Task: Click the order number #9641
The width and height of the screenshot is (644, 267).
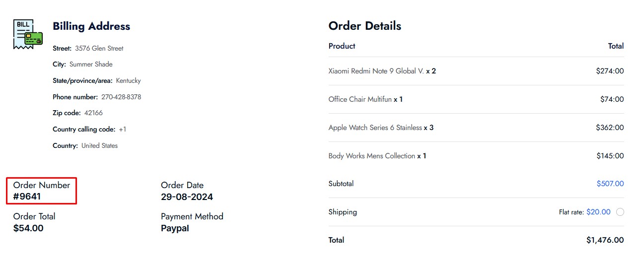Action: pyautogui.click(x=27, y=197)
